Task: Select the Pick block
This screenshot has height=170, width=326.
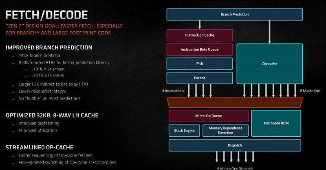Action: [x=200, y=63]
